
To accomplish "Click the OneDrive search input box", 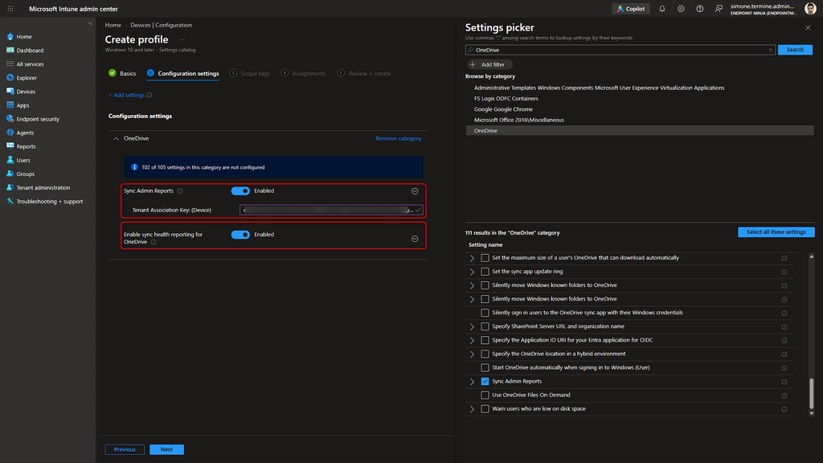I will (x=620, y=50).
